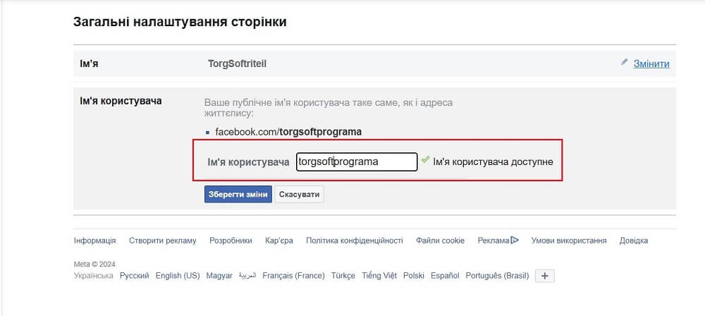This screenshot has width=705, height=316.
Task: Click the username input field torgsoftprograma
Action: [357, 162]
